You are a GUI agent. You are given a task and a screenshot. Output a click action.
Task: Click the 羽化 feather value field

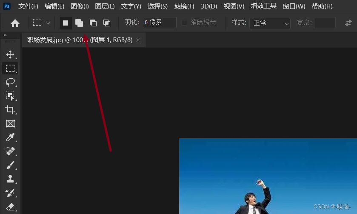[x=160, y=22]
